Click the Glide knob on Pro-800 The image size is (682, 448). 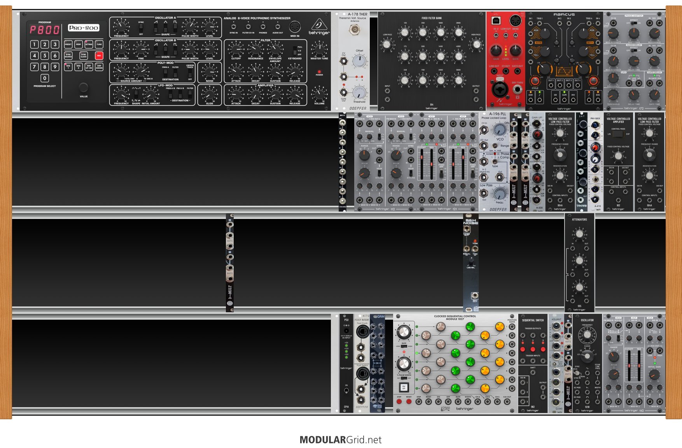tap(210, 94)
